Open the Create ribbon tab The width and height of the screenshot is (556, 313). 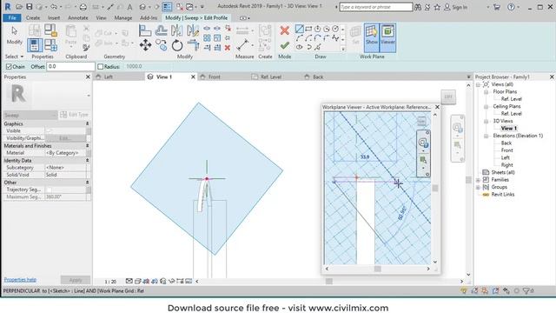coord(33,17)
